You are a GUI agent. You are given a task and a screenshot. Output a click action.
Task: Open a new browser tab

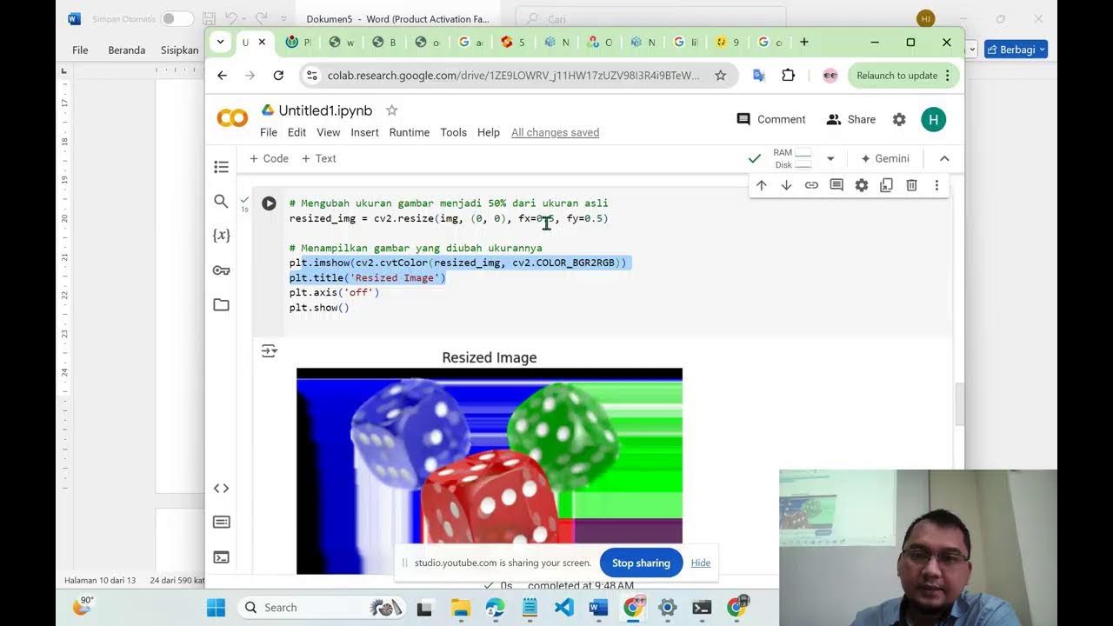click(803, 42)
